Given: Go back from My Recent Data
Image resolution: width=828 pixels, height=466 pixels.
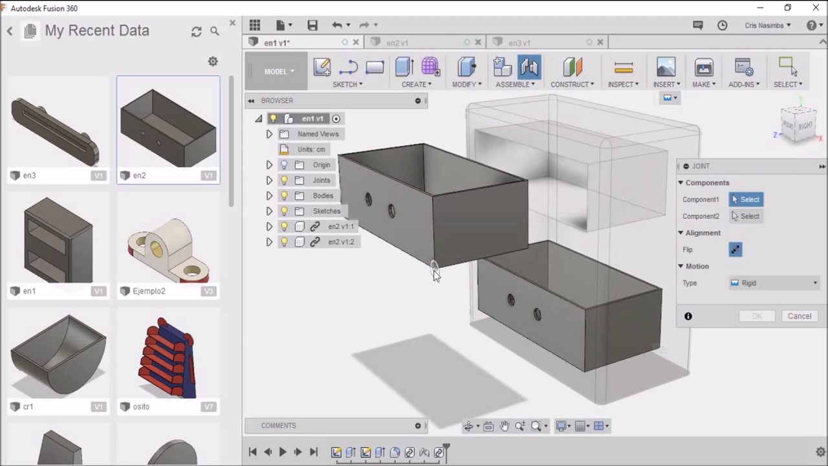Looking at the screenshot, I should click(10, 31).
